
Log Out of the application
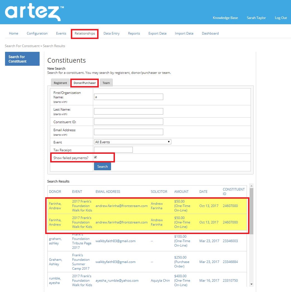[281, 18]
